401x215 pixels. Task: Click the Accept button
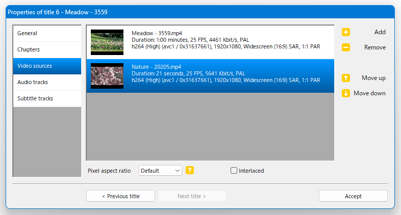pyautogui.click(x=353, y=196)
